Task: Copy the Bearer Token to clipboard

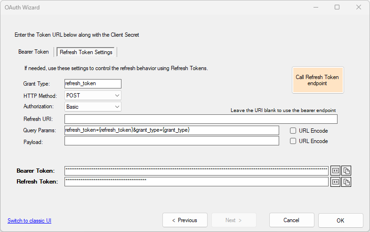Action: (x=346, y=170)
